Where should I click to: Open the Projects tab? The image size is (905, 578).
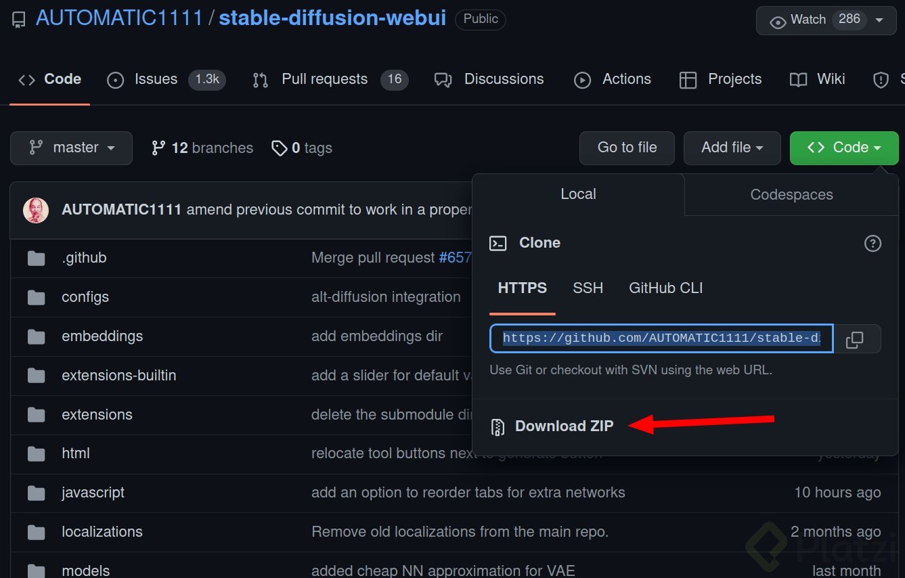721,79
